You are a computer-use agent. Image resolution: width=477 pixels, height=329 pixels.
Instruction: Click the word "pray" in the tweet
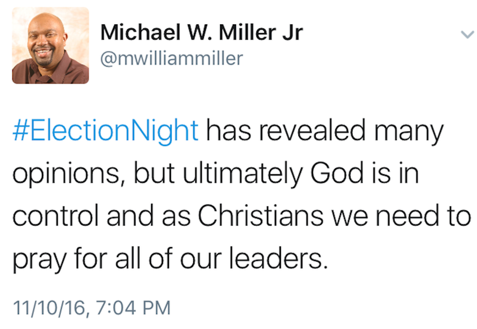(x=39, y=260)
